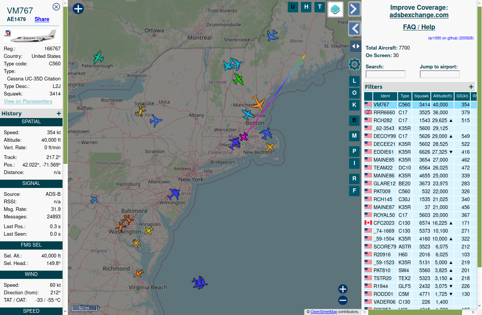Open the FAQ / Help link
The width and height of the screenshot is (482, 315).
(419, 27)
